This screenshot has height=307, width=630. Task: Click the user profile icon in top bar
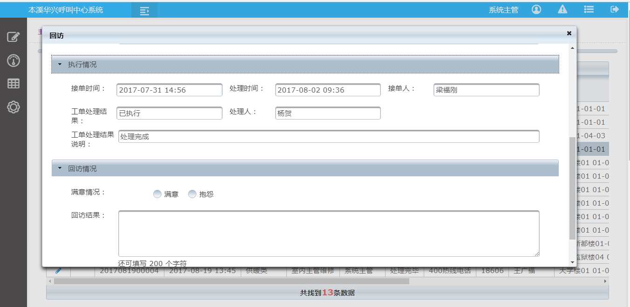tap(536, 9)
